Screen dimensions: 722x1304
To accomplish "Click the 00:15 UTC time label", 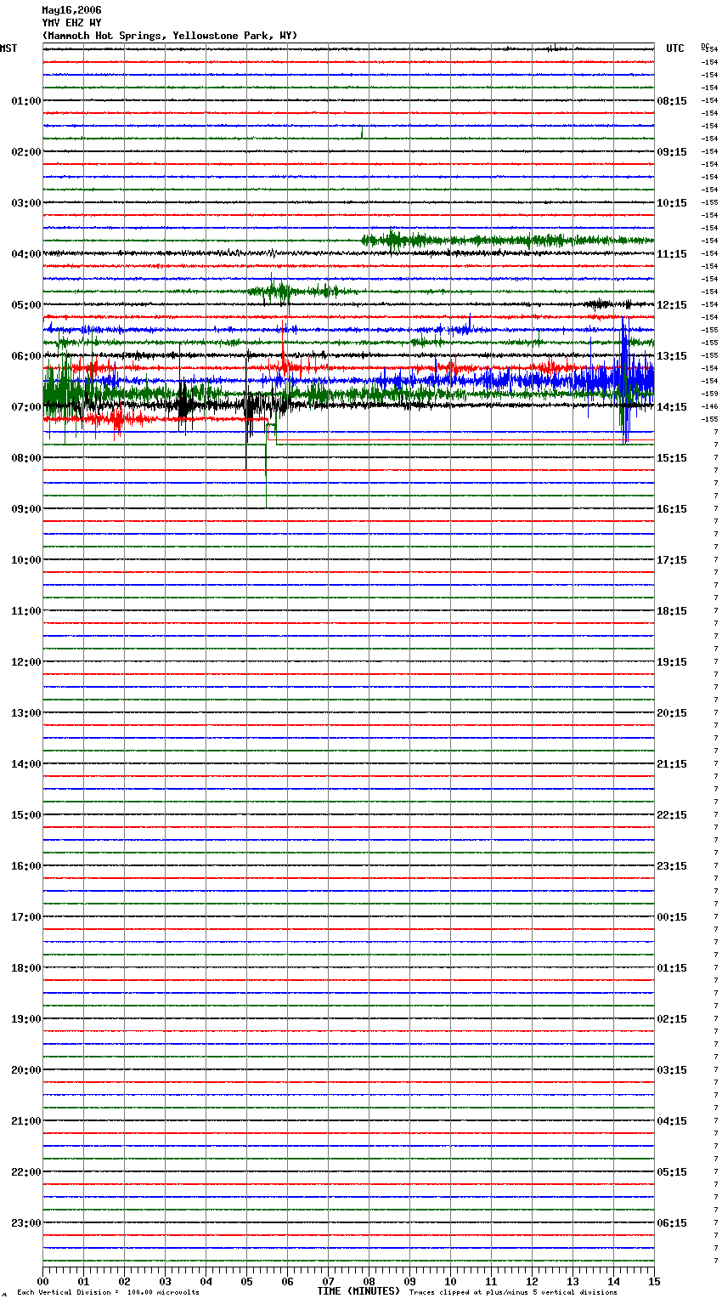I will [672, 917].
